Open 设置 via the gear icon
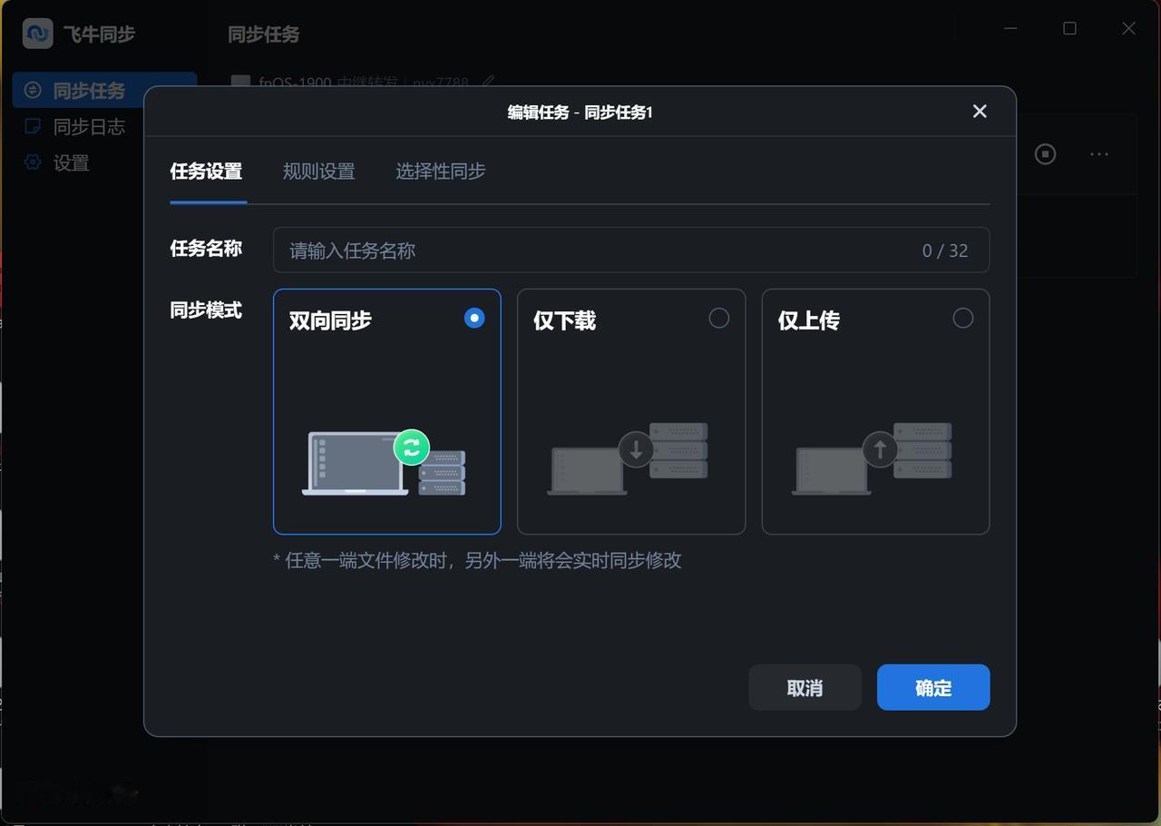This screenshot has height=826, width=1161. tap(34, 162)
